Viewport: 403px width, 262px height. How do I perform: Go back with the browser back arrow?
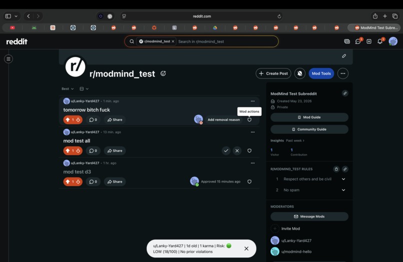tap(28, 16)
